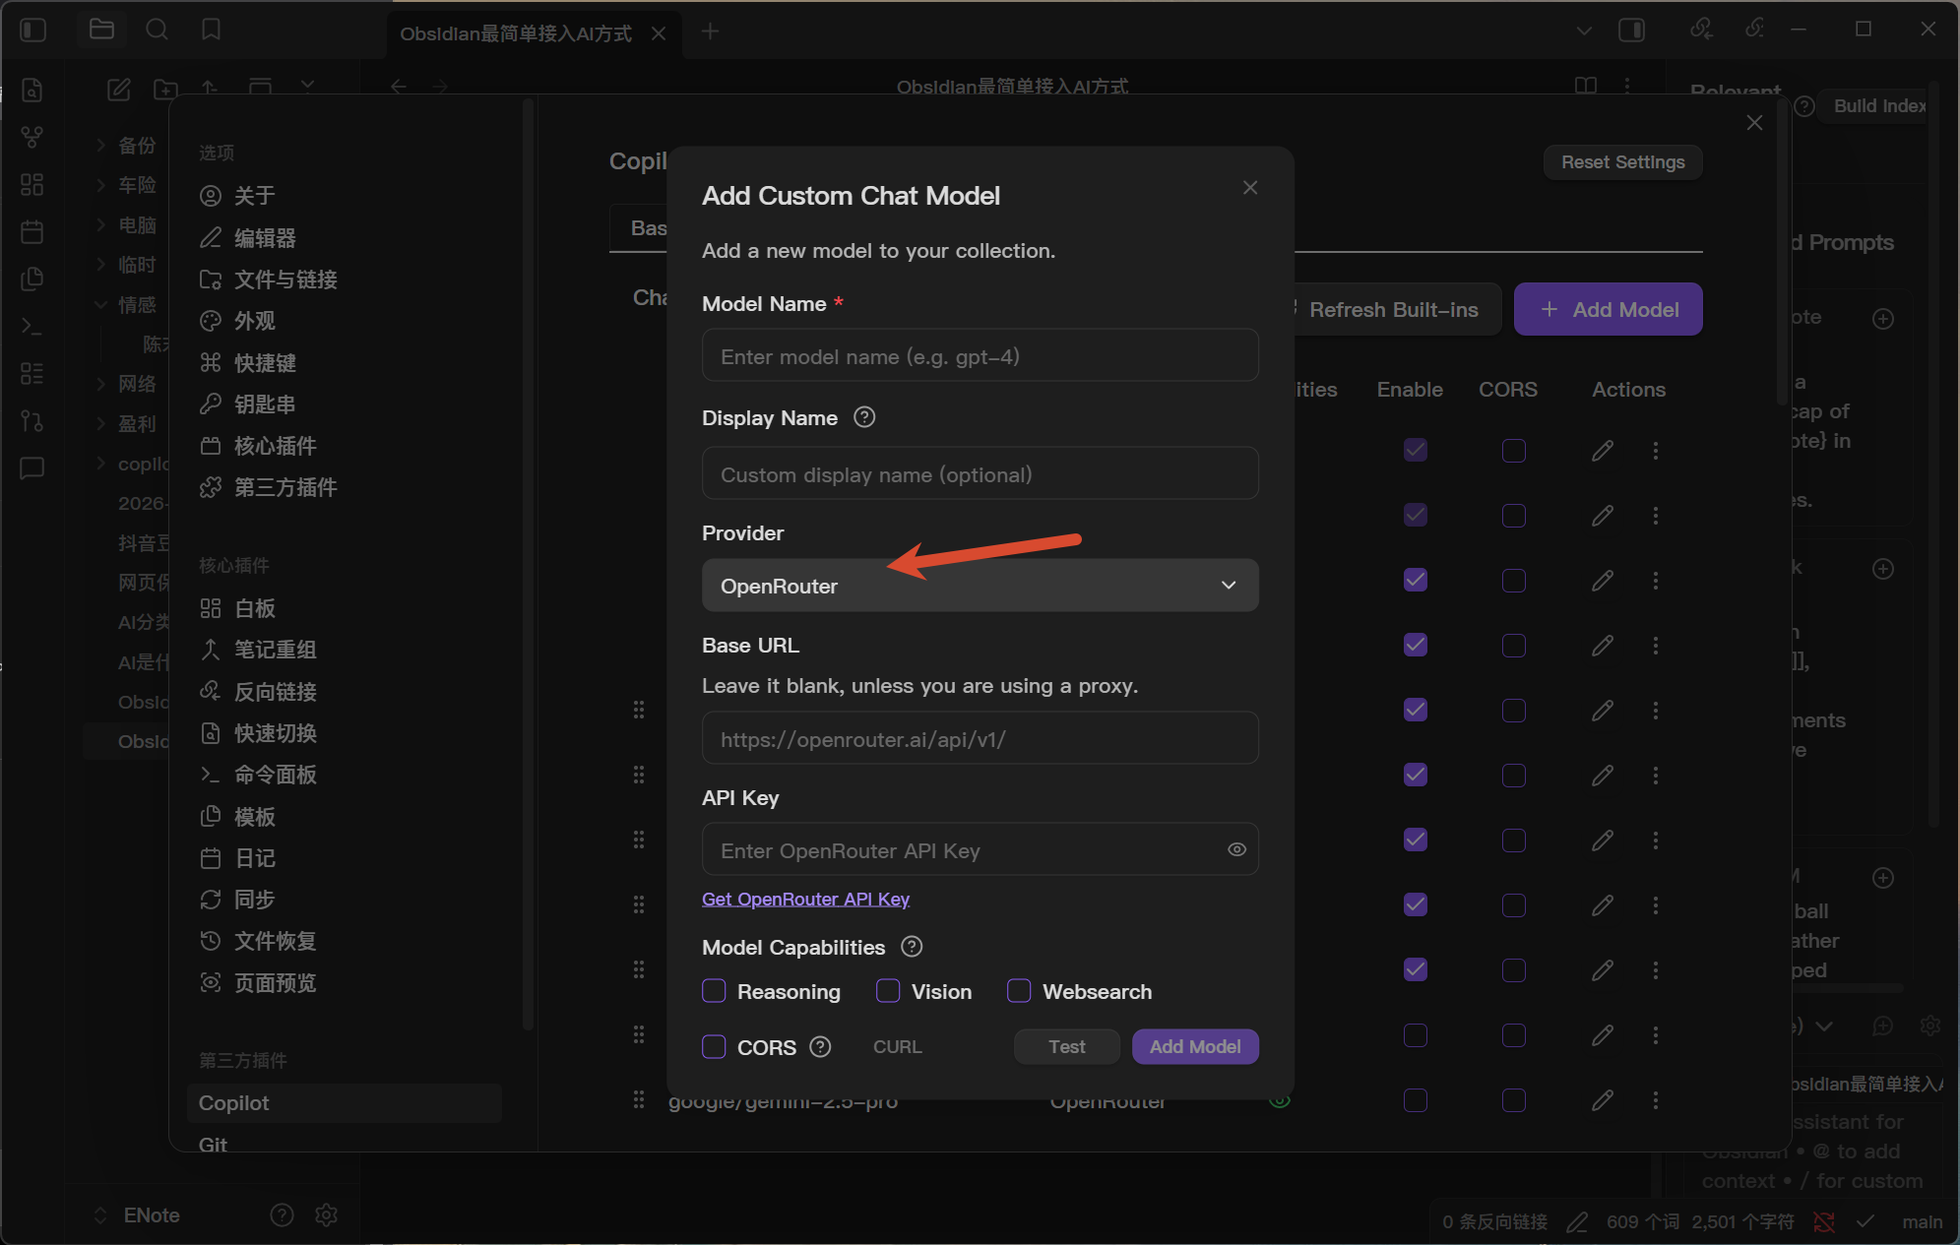Toggle the right sidebar icon

click(1631, 31)
